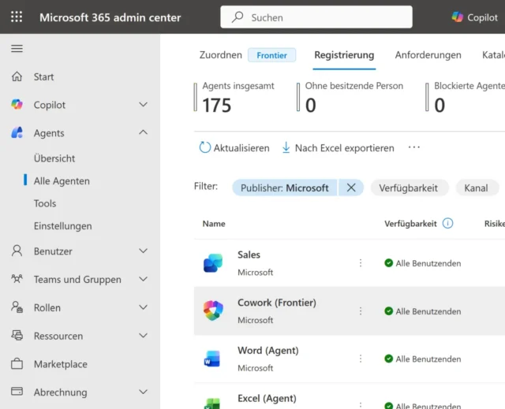
Task: Select Alle Agenten in the sidebar
Action: pos(62,181)
